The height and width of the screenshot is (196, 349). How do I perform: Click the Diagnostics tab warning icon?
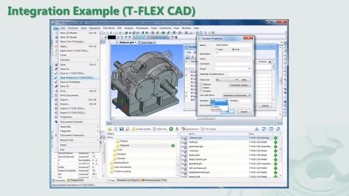(69, 180)
